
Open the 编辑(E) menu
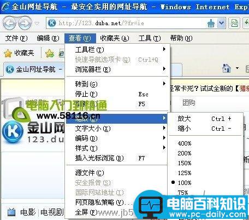[48, 38]
